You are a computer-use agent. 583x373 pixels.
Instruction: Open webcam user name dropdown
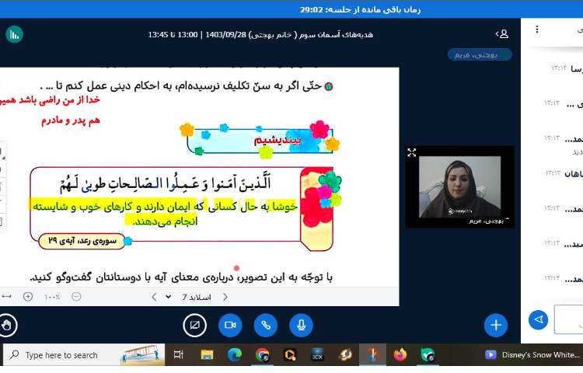[488, 221]
